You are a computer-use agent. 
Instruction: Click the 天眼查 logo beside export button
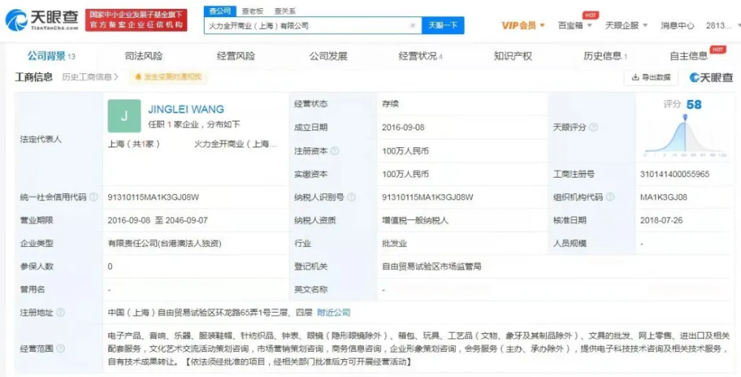(711, 78)
